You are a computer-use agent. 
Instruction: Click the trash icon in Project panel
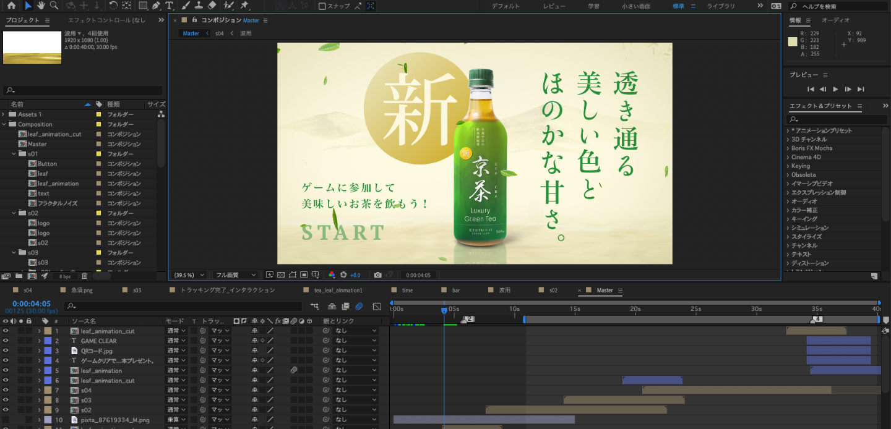(85, 276)
